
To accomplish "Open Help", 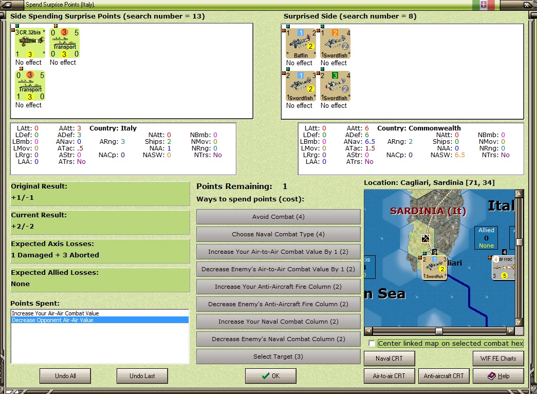I will pyautogui.click(x=498, y=376).
